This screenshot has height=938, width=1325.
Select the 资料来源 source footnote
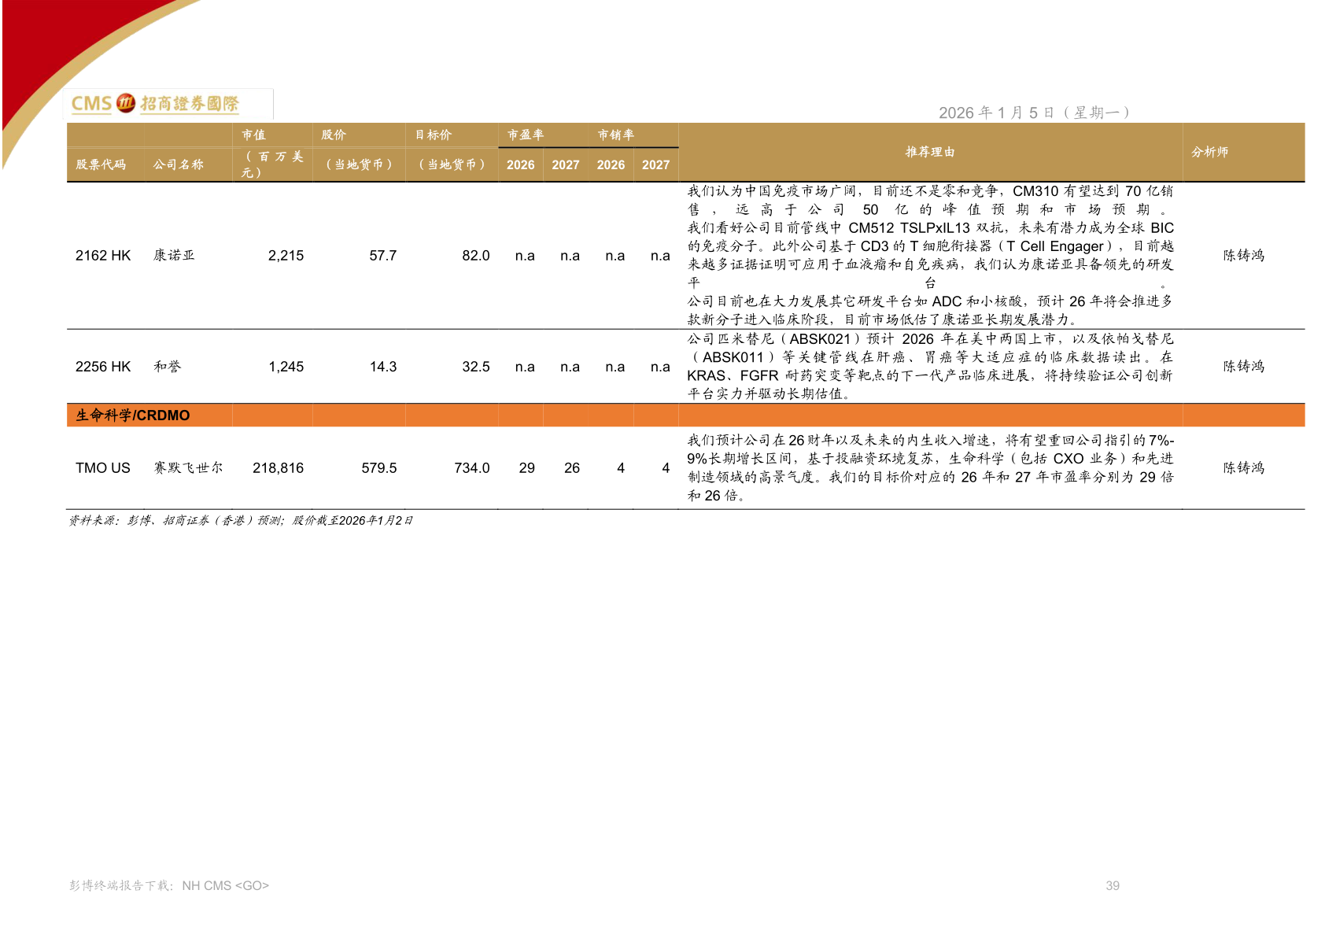click(241, 521)
